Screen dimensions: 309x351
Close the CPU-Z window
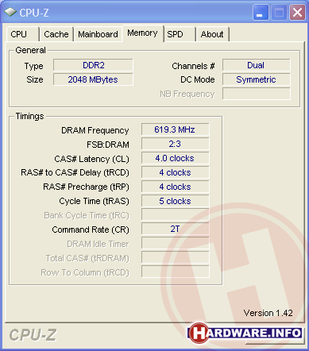(x=297, y=12)
